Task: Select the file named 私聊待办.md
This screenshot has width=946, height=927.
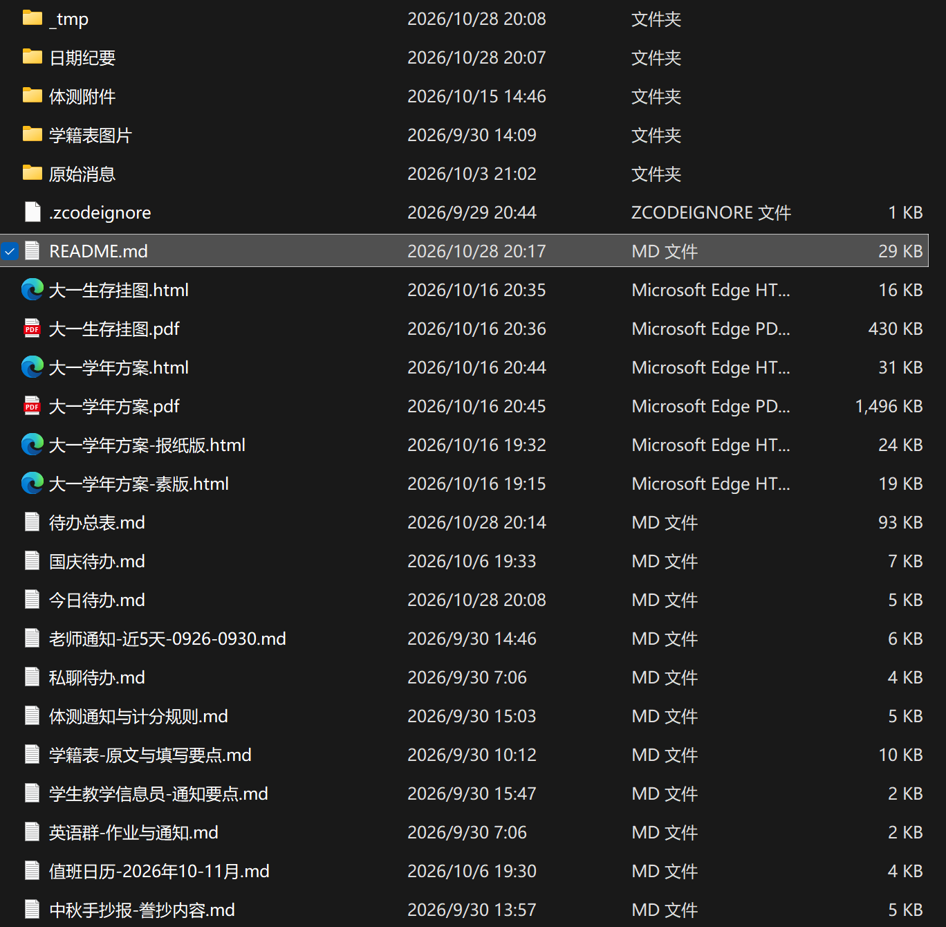Action: point(97,677)
